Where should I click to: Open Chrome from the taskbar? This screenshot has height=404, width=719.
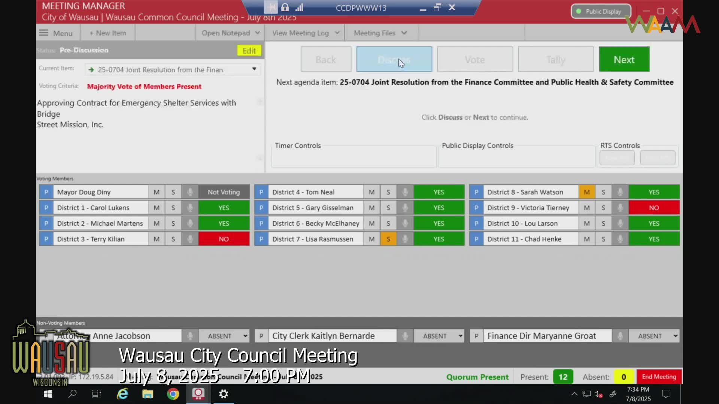point(173,394)
